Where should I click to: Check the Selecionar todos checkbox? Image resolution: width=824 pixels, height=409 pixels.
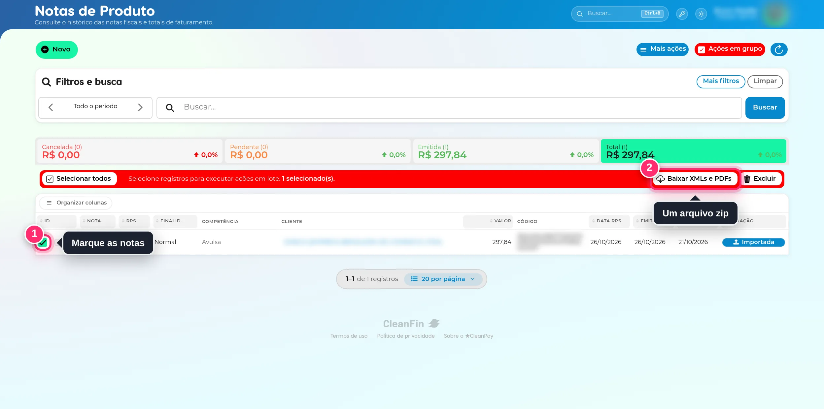click(x=50, y=179)
